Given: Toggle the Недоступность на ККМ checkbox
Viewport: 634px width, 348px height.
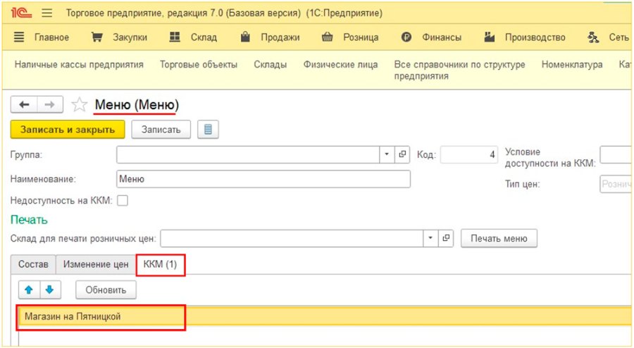Looking at the screenshot, I should [123, 201].
